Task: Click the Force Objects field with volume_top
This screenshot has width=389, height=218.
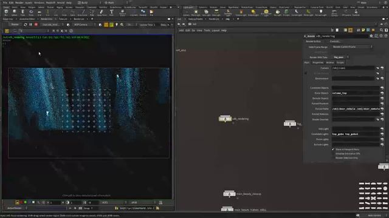Action: coord(356,93)
